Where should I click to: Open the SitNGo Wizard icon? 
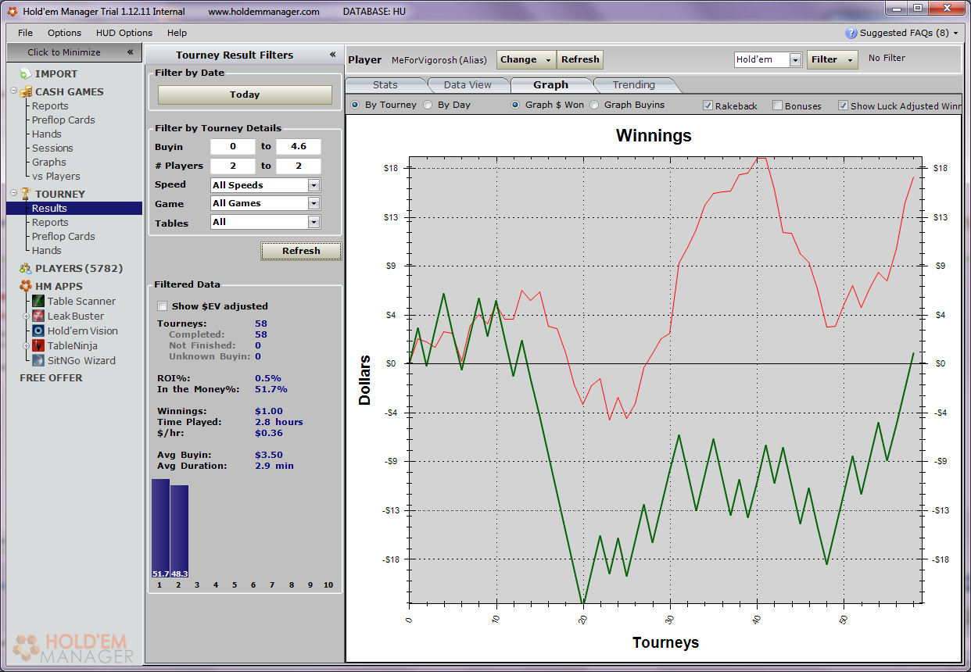pyautogui.click(x=38, y=360)
